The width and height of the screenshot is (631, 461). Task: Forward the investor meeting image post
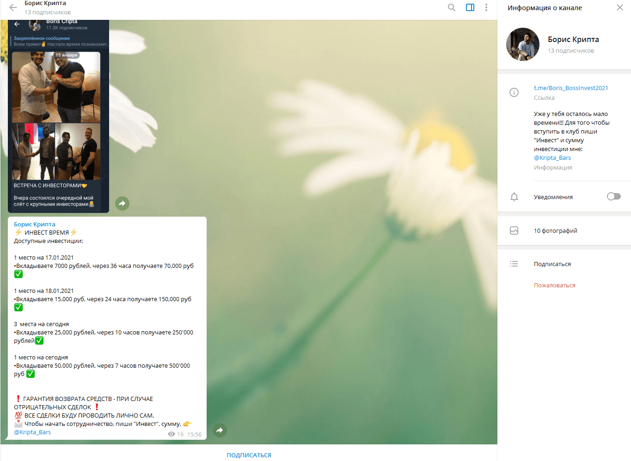click(x=122, y=203)
